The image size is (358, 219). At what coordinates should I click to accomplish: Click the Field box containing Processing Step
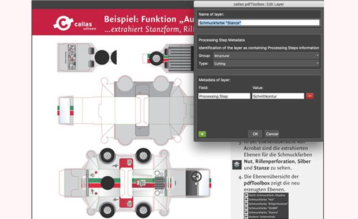pyautogui.click(x=224, y=96)
